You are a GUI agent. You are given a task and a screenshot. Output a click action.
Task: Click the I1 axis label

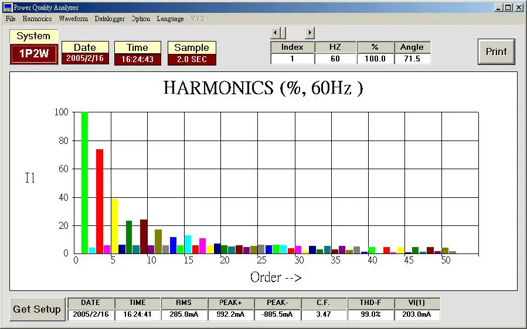point(30,178)
